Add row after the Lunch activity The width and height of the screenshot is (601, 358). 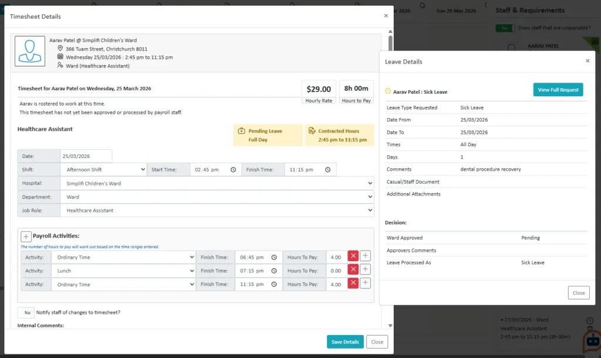tap(365, 269)
